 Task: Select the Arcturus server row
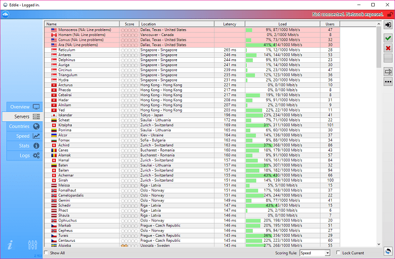[192, 85]
